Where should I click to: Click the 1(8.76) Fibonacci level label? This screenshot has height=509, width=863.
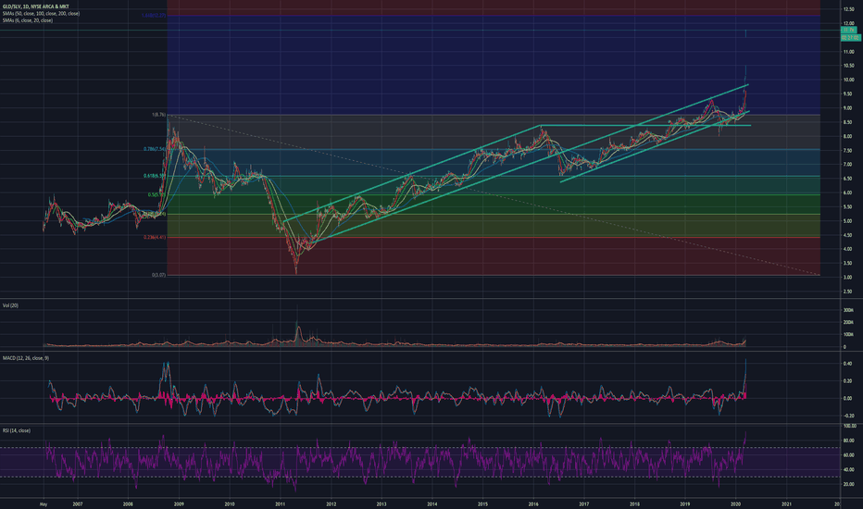[158, 115]
